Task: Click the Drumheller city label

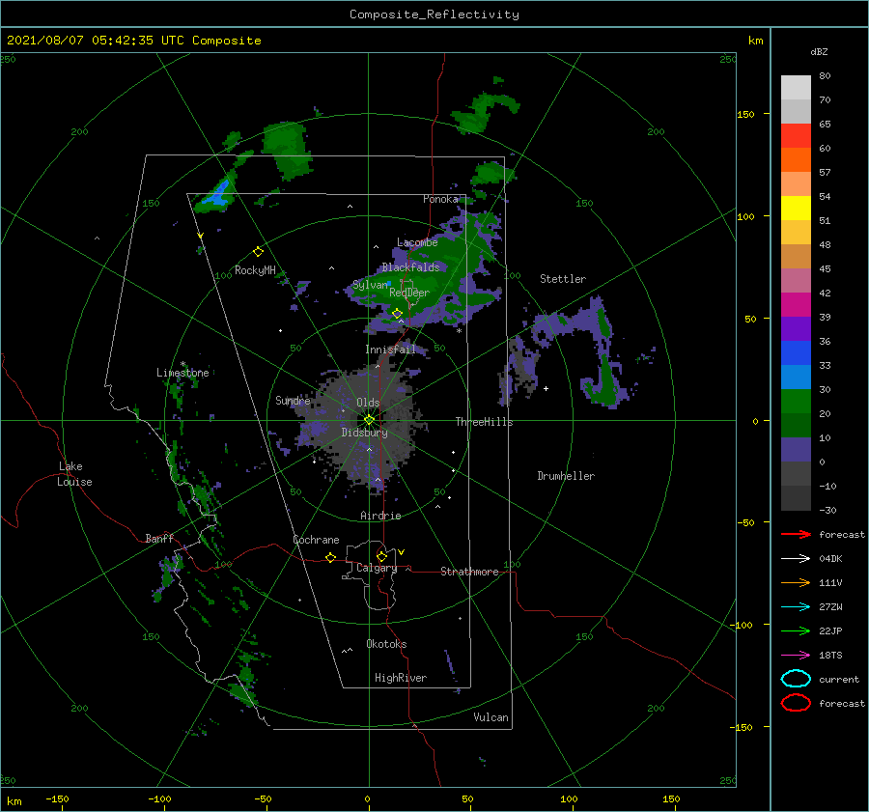Action: pos(566,476)
